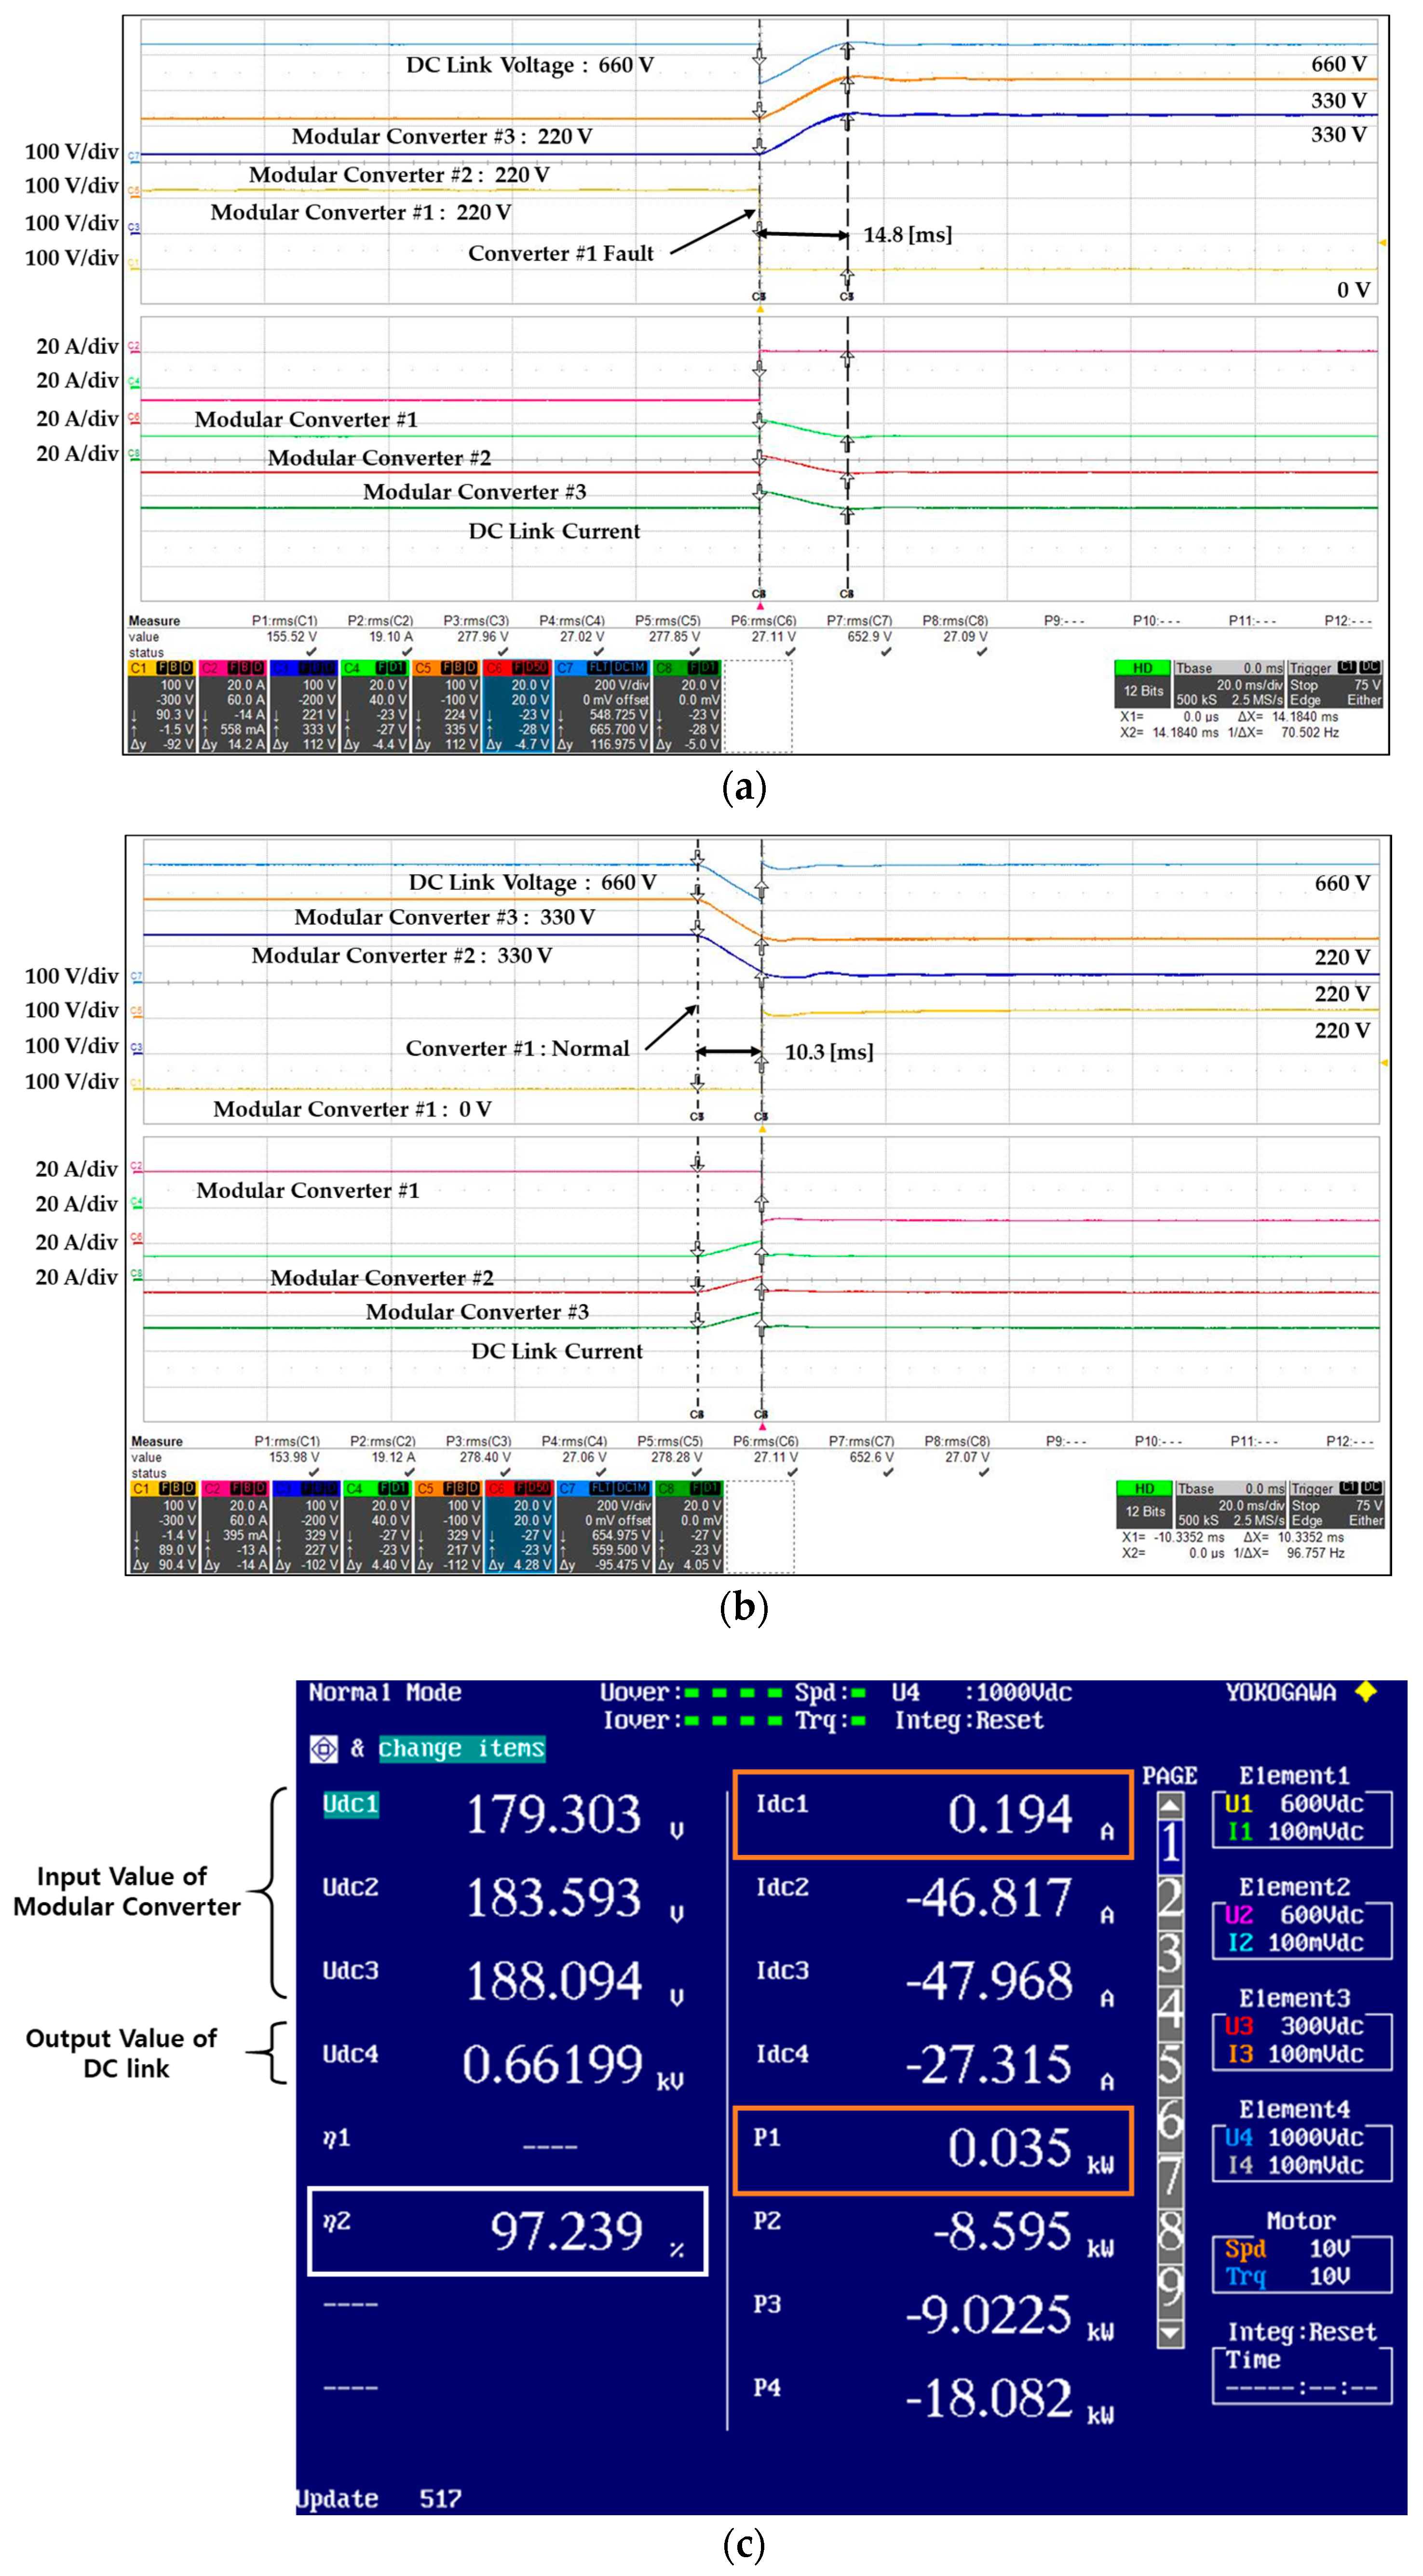Click the navigation icon beside 'change items'

click(x=324, y=1749)
